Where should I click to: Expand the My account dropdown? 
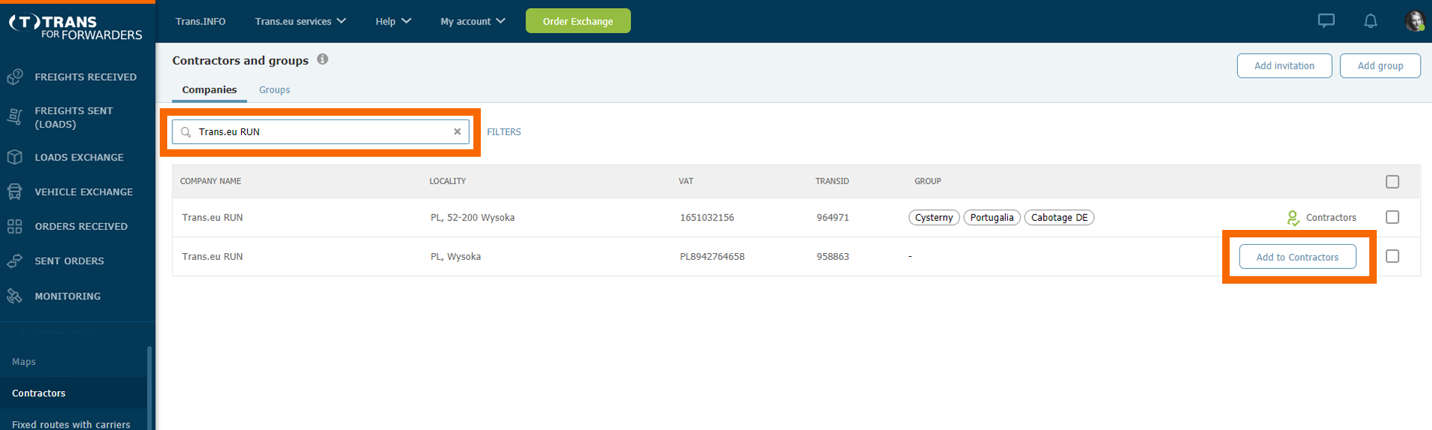[x=473, y=21]
